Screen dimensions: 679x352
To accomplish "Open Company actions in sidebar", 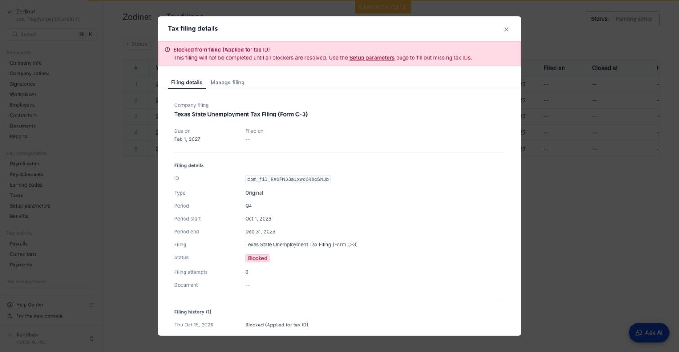I will point(30,74).
